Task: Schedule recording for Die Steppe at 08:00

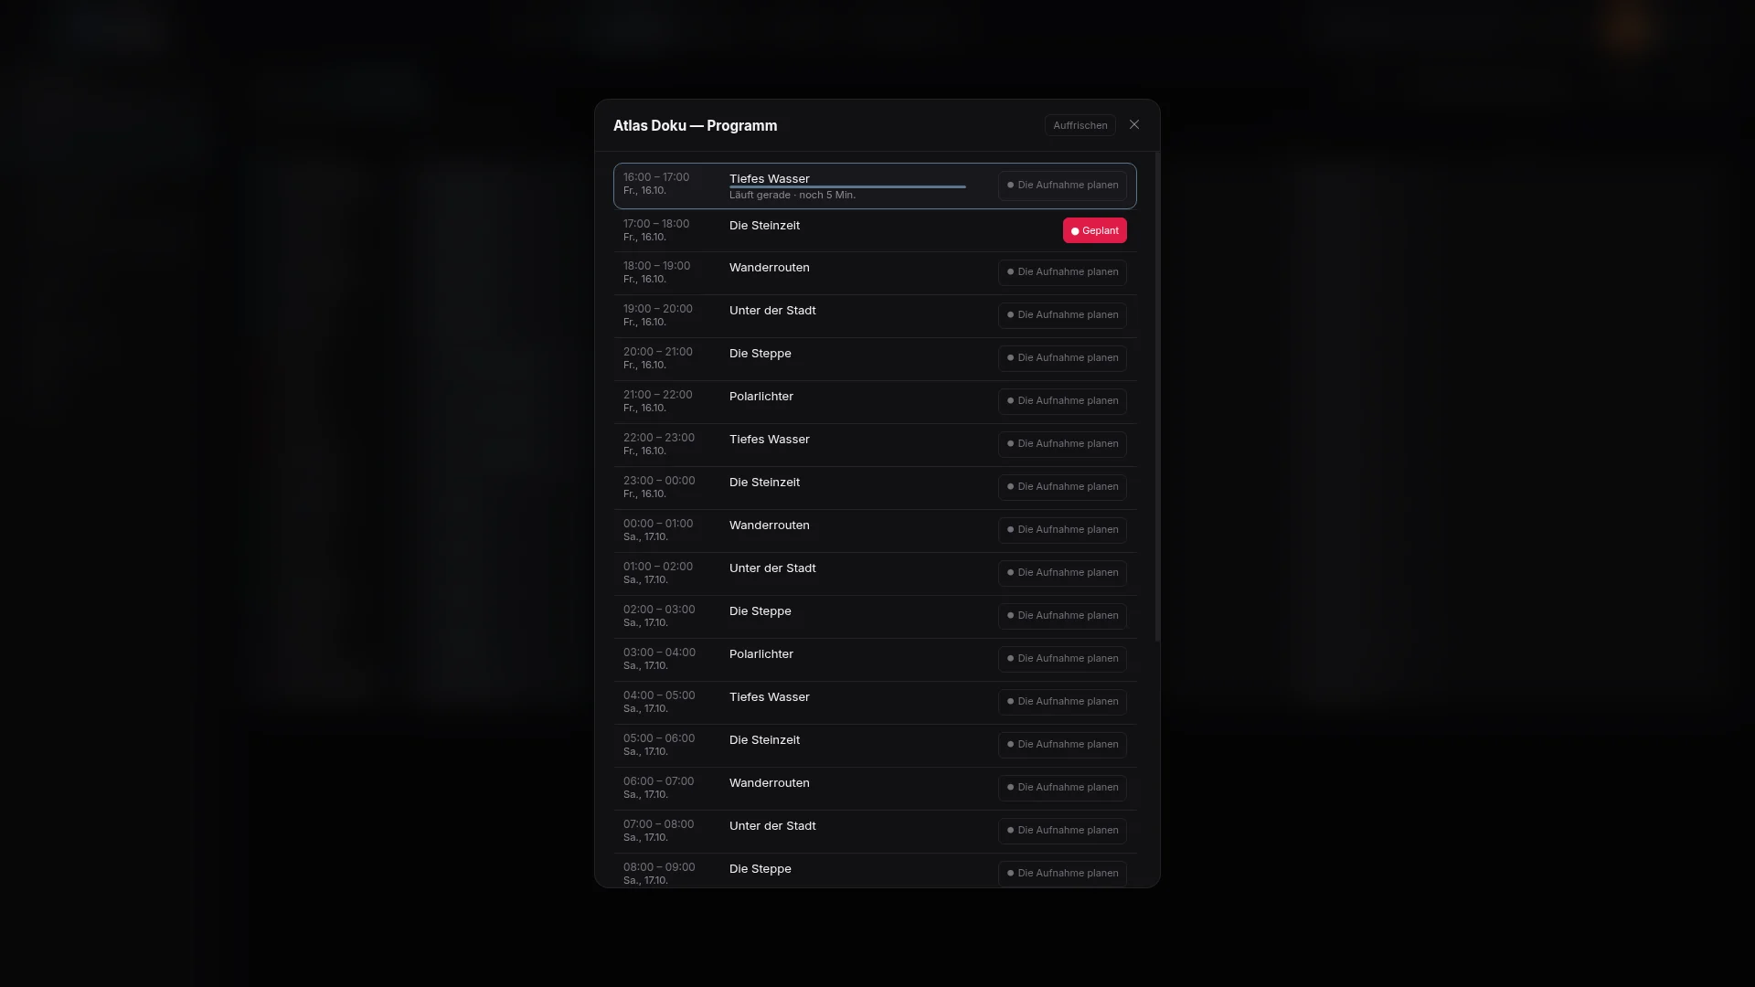Action: [x=1062, y=874]
